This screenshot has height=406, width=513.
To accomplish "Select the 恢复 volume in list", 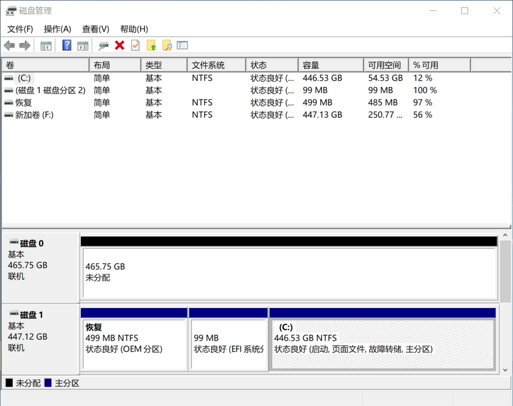I will point(23,102).
